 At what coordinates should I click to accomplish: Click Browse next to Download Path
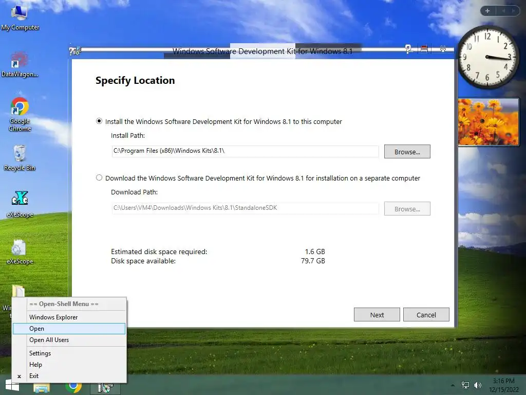(407, 209)
